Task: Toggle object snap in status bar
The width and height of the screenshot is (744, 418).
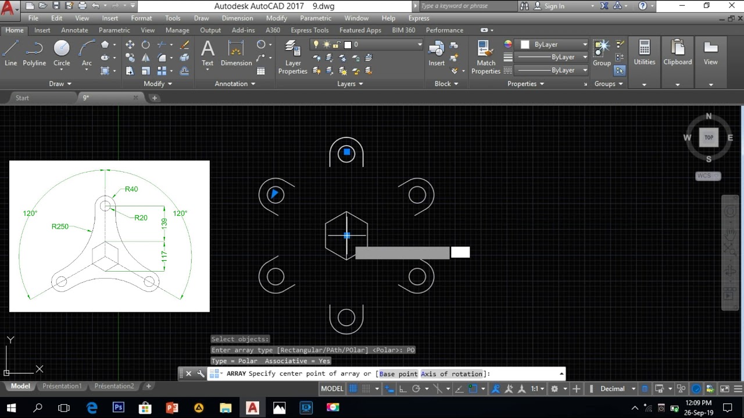Action: pos(473,389)
